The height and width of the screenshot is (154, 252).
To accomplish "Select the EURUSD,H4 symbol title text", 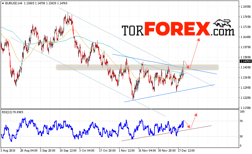I will coord(14,3).
